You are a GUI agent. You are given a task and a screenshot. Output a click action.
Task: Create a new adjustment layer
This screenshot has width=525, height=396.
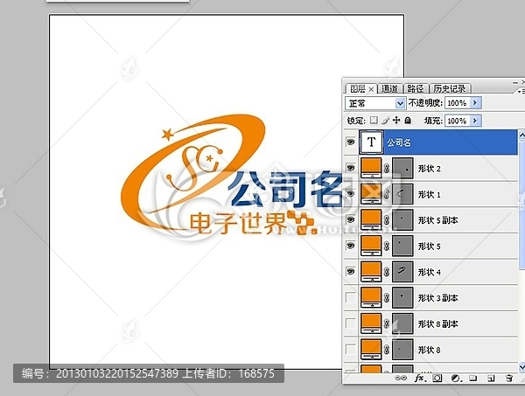point(456,378)
